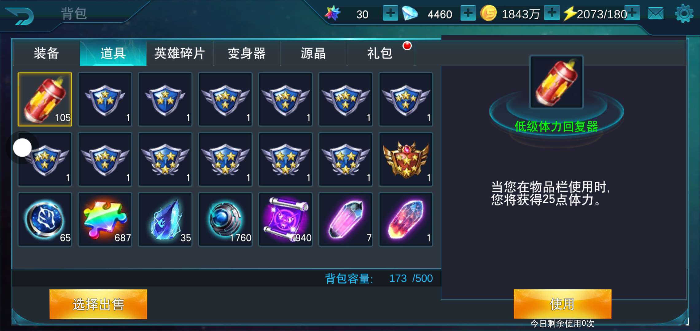Tap the white floating assistive circle

coord(22,148)
